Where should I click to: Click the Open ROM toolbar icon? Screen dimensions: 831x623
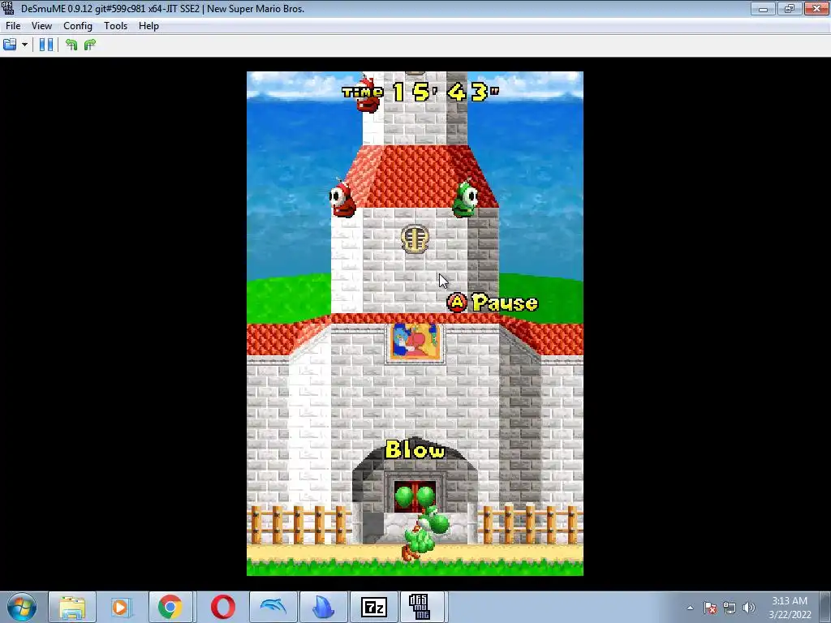click(10, 45)
